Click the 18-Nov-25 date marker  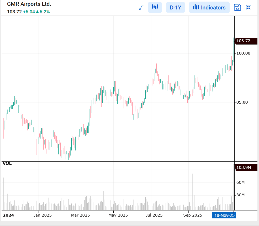pos(224,215)
